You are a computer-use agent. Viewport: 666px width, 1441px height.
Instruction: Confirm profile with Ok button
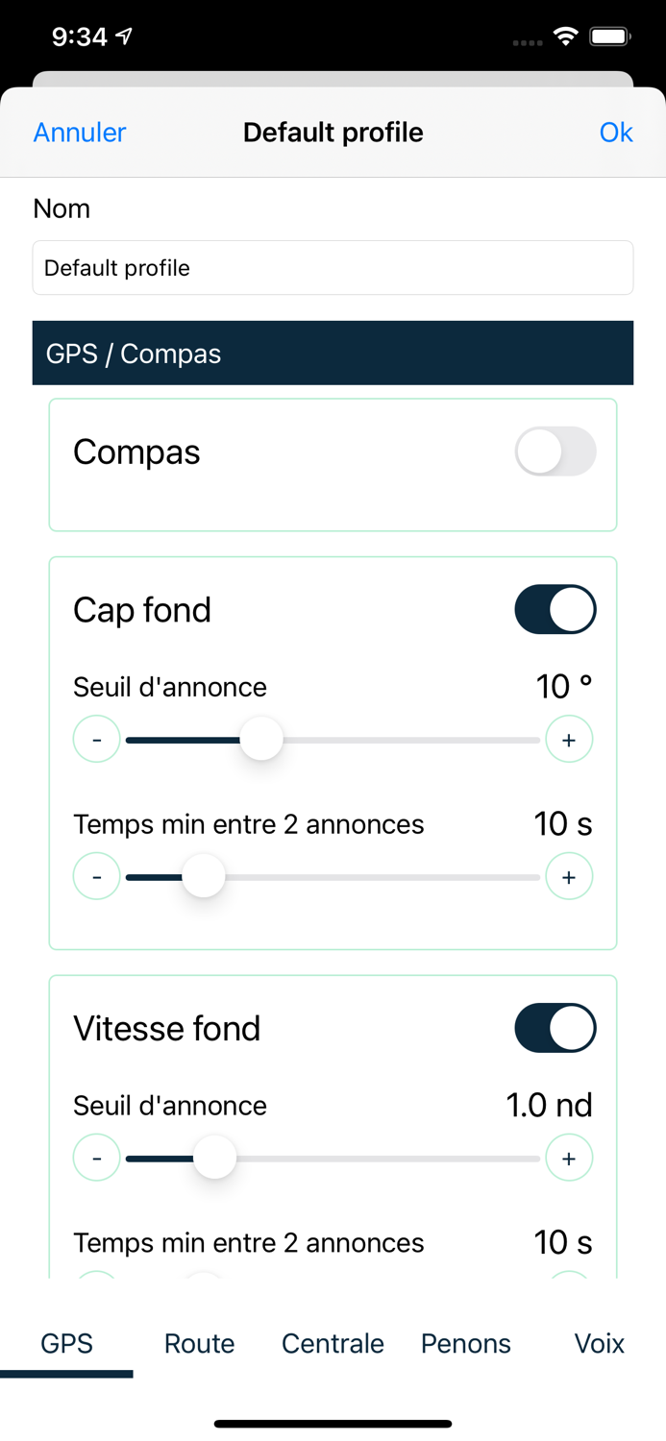click(616, 133)
